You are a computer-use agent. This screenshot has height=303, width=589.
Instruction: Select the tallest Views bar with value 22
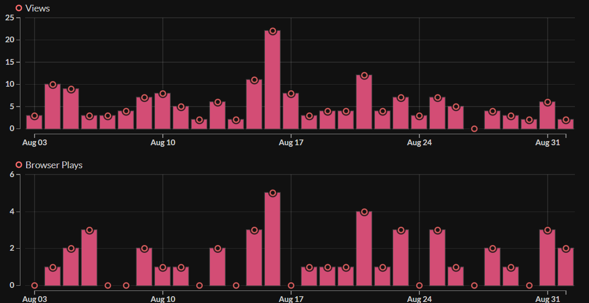(273, 80)
